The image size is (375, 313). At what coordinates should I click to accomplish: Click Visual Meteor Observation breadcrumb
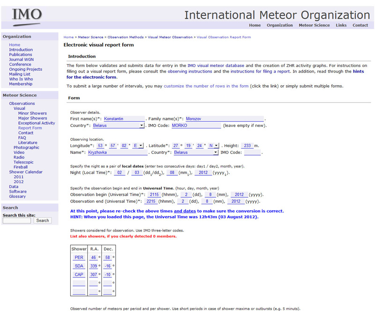coord(170,37)
